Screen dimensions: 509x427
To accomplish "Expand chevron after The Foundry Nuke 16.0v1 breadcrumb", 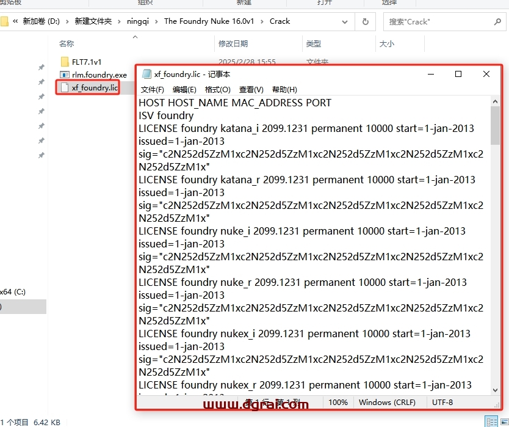I will coord(262,21).
